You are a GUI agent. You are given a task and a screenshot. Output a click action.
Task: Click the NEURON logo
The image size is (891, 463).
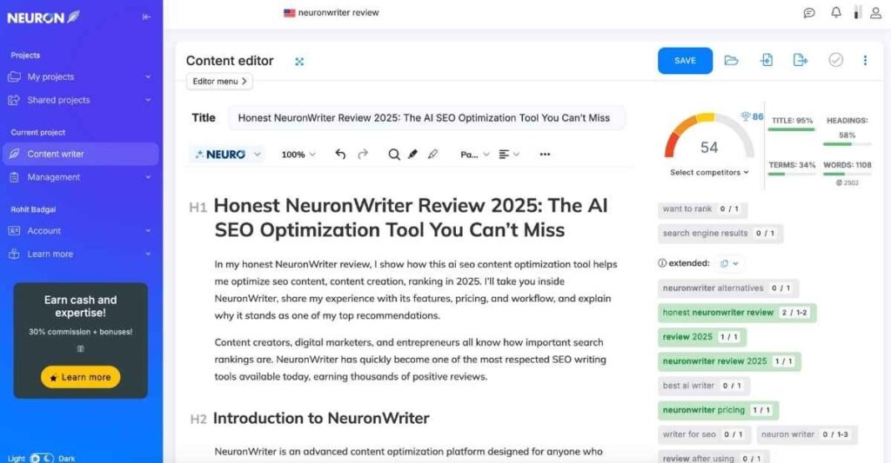point(44,17)
